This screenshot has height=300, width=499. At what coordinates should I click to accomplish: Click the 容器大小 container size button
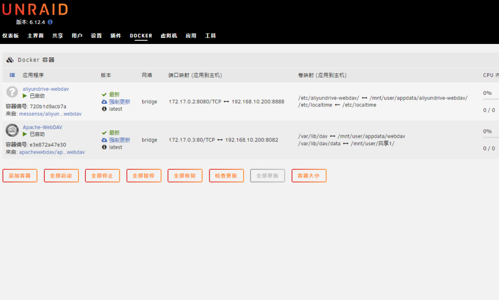coord(309,176)
